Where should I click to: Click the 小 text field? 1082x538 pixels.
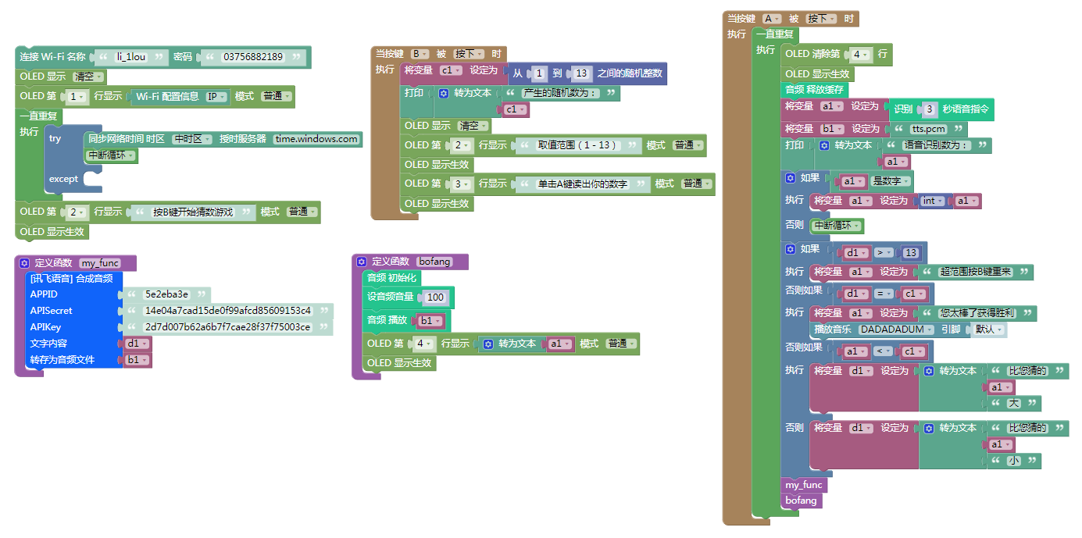tap(1013, 461)
